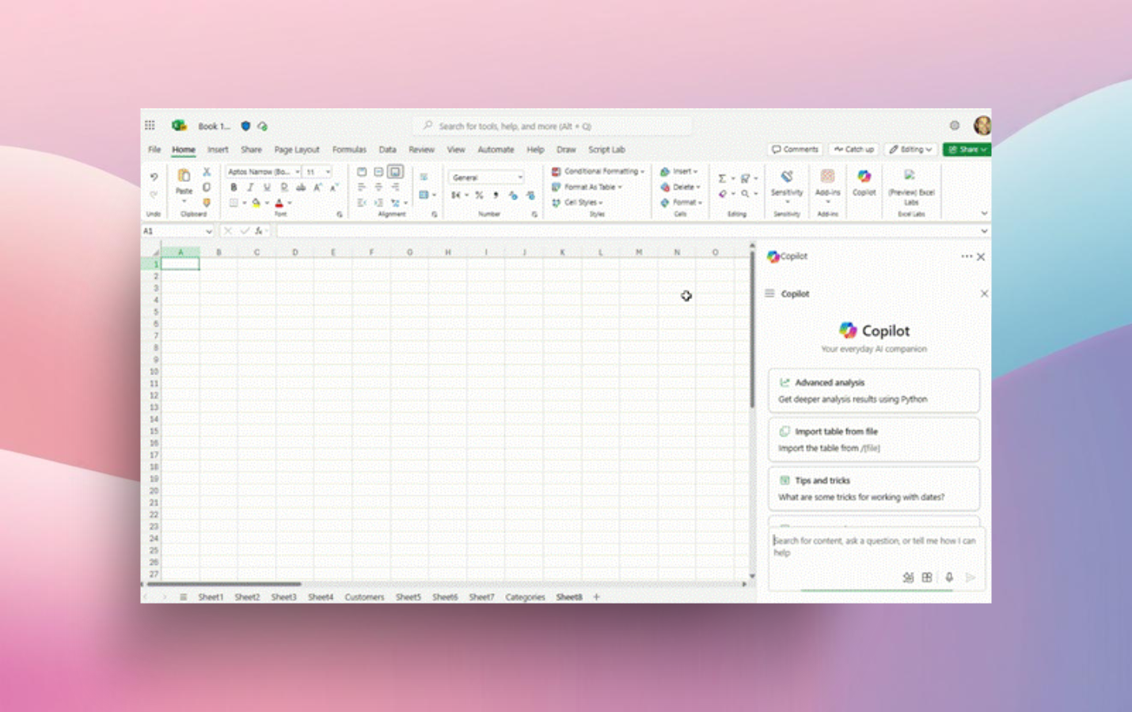The image size is (1132, 712).
Task: Align cell text to the left
Action: pyautogui.click(x=362, y=187)
